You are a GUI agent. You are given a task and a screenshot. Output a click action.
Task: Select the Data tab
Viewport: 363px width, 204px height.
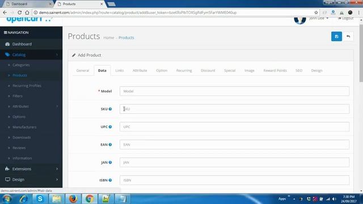[x=102, y=70]
